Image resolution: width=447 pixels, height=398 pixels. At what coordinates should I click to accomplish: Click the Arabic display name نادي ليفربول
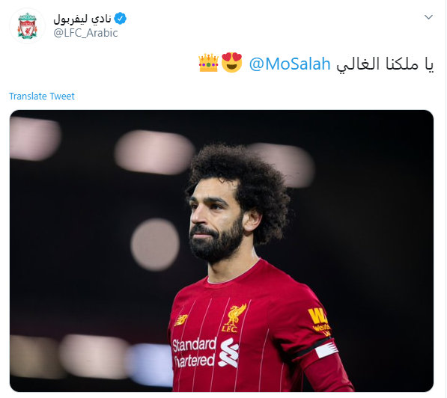82,19
